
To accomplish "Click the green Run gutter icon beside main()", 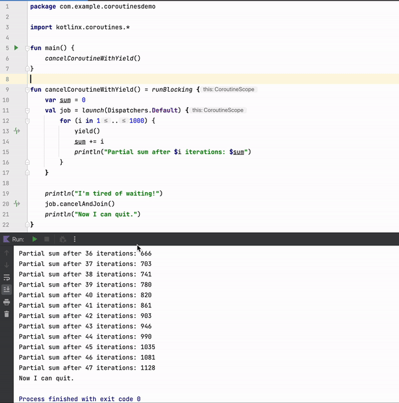I will click(16, 48).
